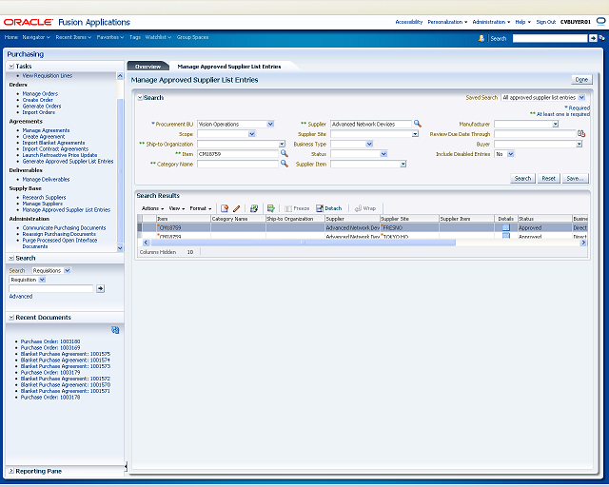Click the Create new entry icon in results toolbar
Screen dimensions: 609x487
tap(225, 208)
